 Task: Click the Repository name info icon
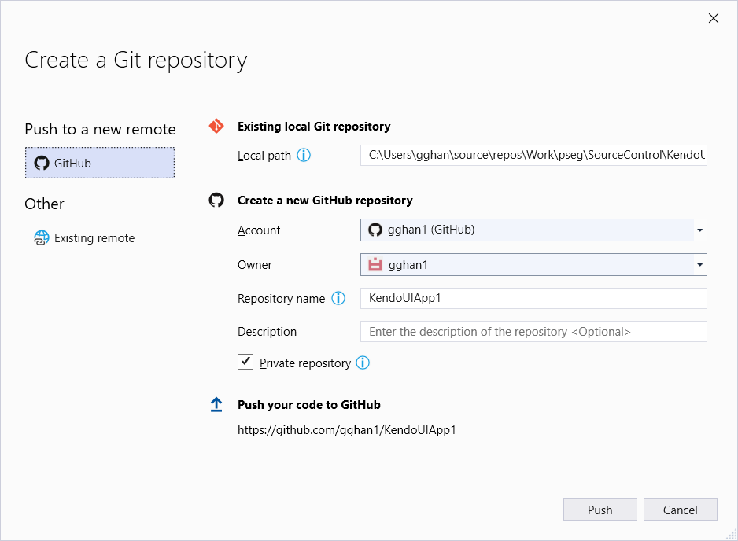pos(338,298)
